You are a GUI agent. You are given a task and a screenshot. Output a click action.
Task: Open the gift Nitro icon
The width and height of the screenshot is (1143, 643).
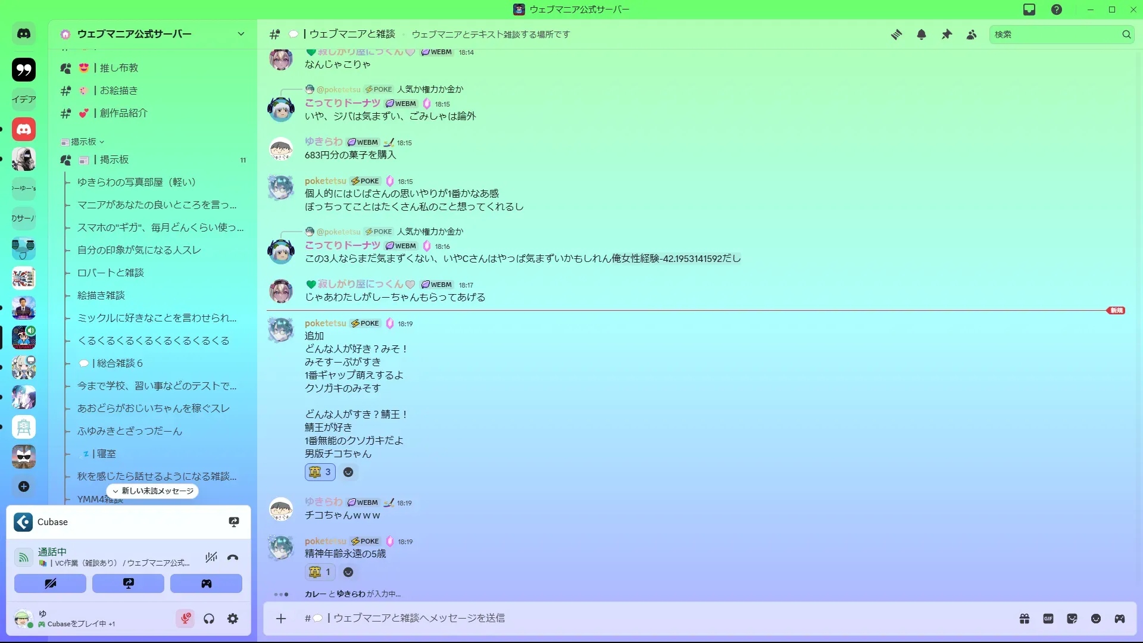[1025, 619]
